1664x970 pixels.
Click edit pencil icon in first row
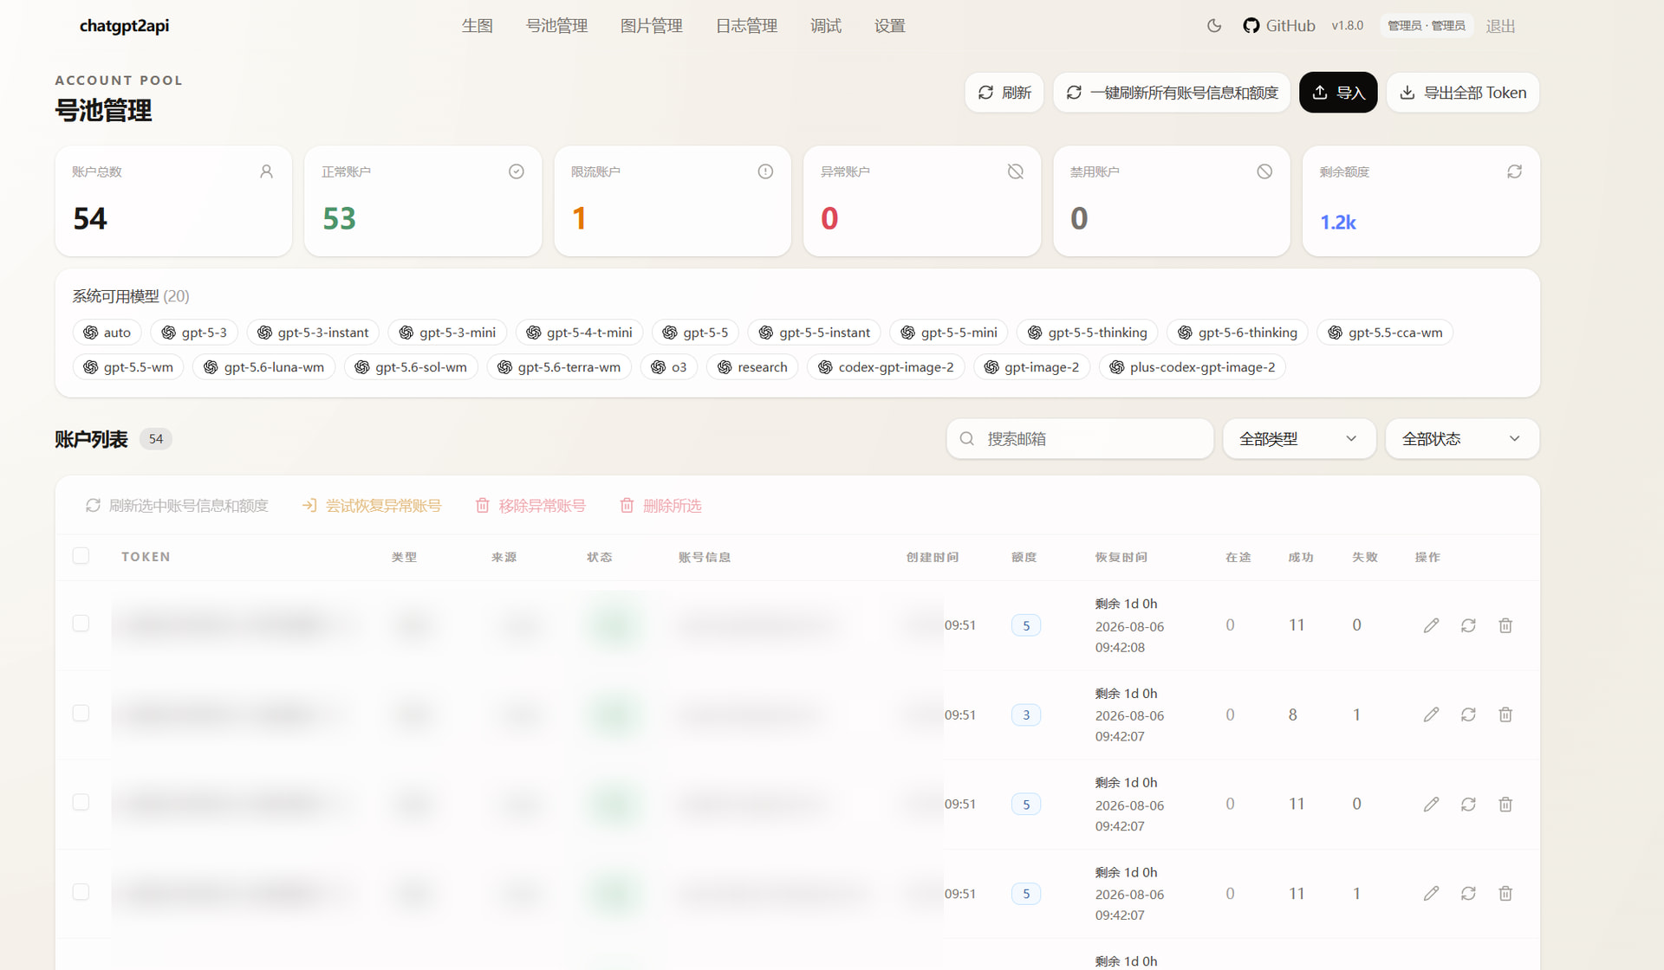(1431, 625)
